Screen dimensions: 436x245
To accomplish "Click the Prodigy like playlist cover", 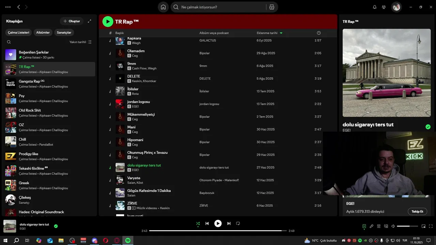I will 11,157.
